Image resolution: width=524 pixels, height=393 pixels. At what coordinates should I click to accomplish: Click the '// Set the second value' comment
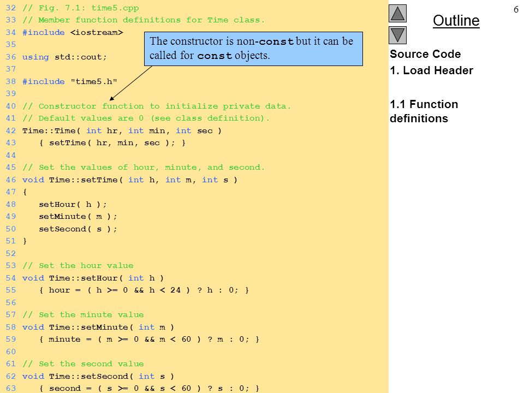[83, 364]
